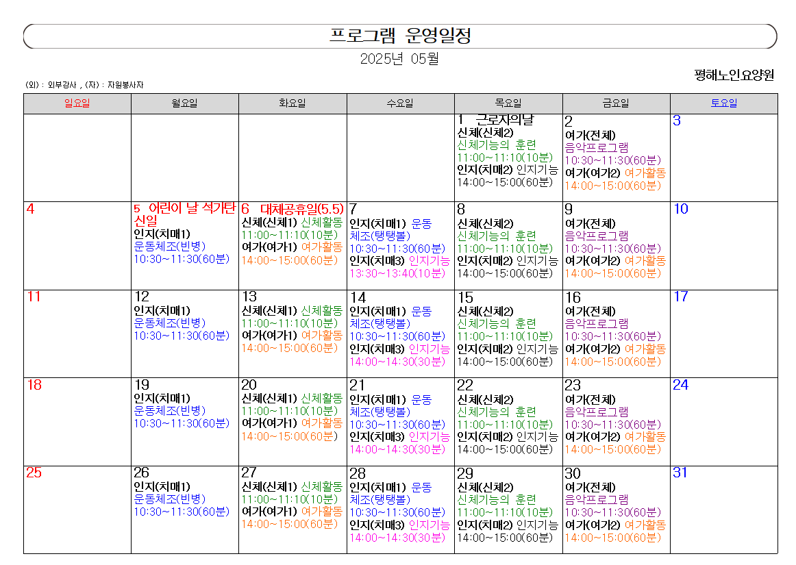Click the 화요일 column header
The image size is (796, 565).
[x=293, y=103]
